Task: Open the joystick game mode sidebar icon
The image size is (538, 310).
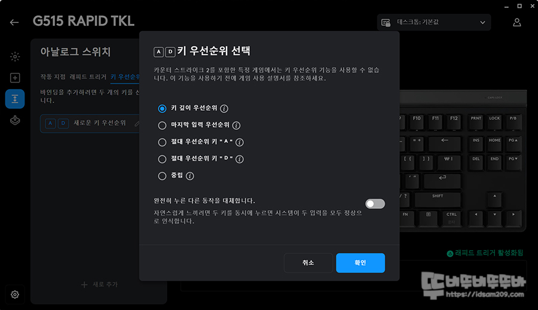Action: click(x=15, y=120)
